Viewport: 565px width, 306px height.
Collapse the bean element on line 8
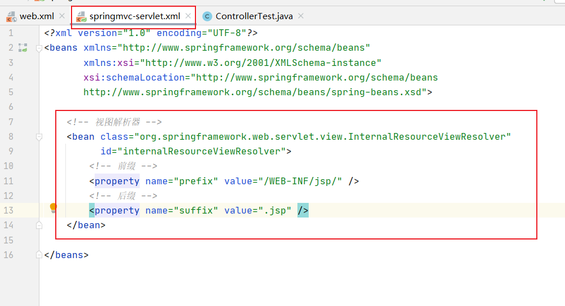39,136
